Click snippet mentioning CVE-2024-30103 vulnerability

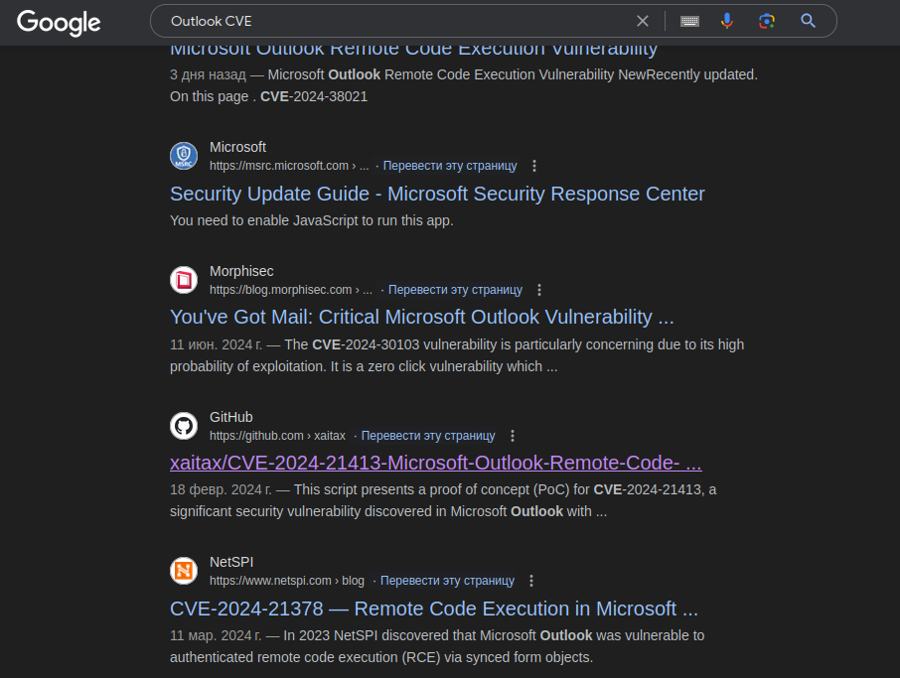pyautogui.click(x=457, y=355)
